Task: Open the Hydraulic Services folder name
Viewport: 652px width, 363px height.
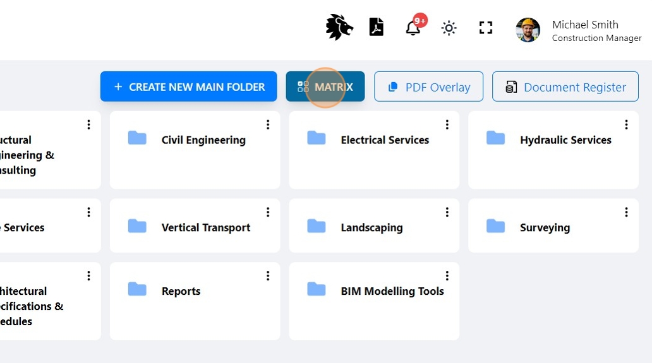Action: [566, 140]
